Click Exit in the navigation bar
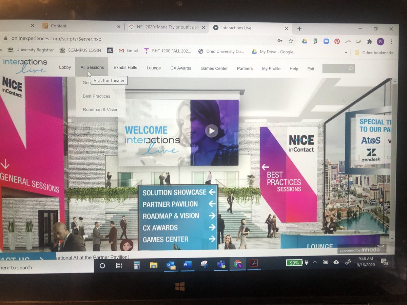The width and height of the screenshot is (407, 305). pyautogui.click(x=311, y=69)
